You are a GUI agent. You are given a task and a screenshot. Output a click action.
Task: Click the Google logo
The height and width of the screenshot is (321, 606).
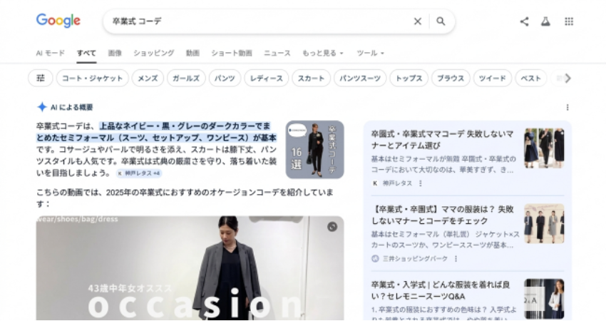(58, 21)
